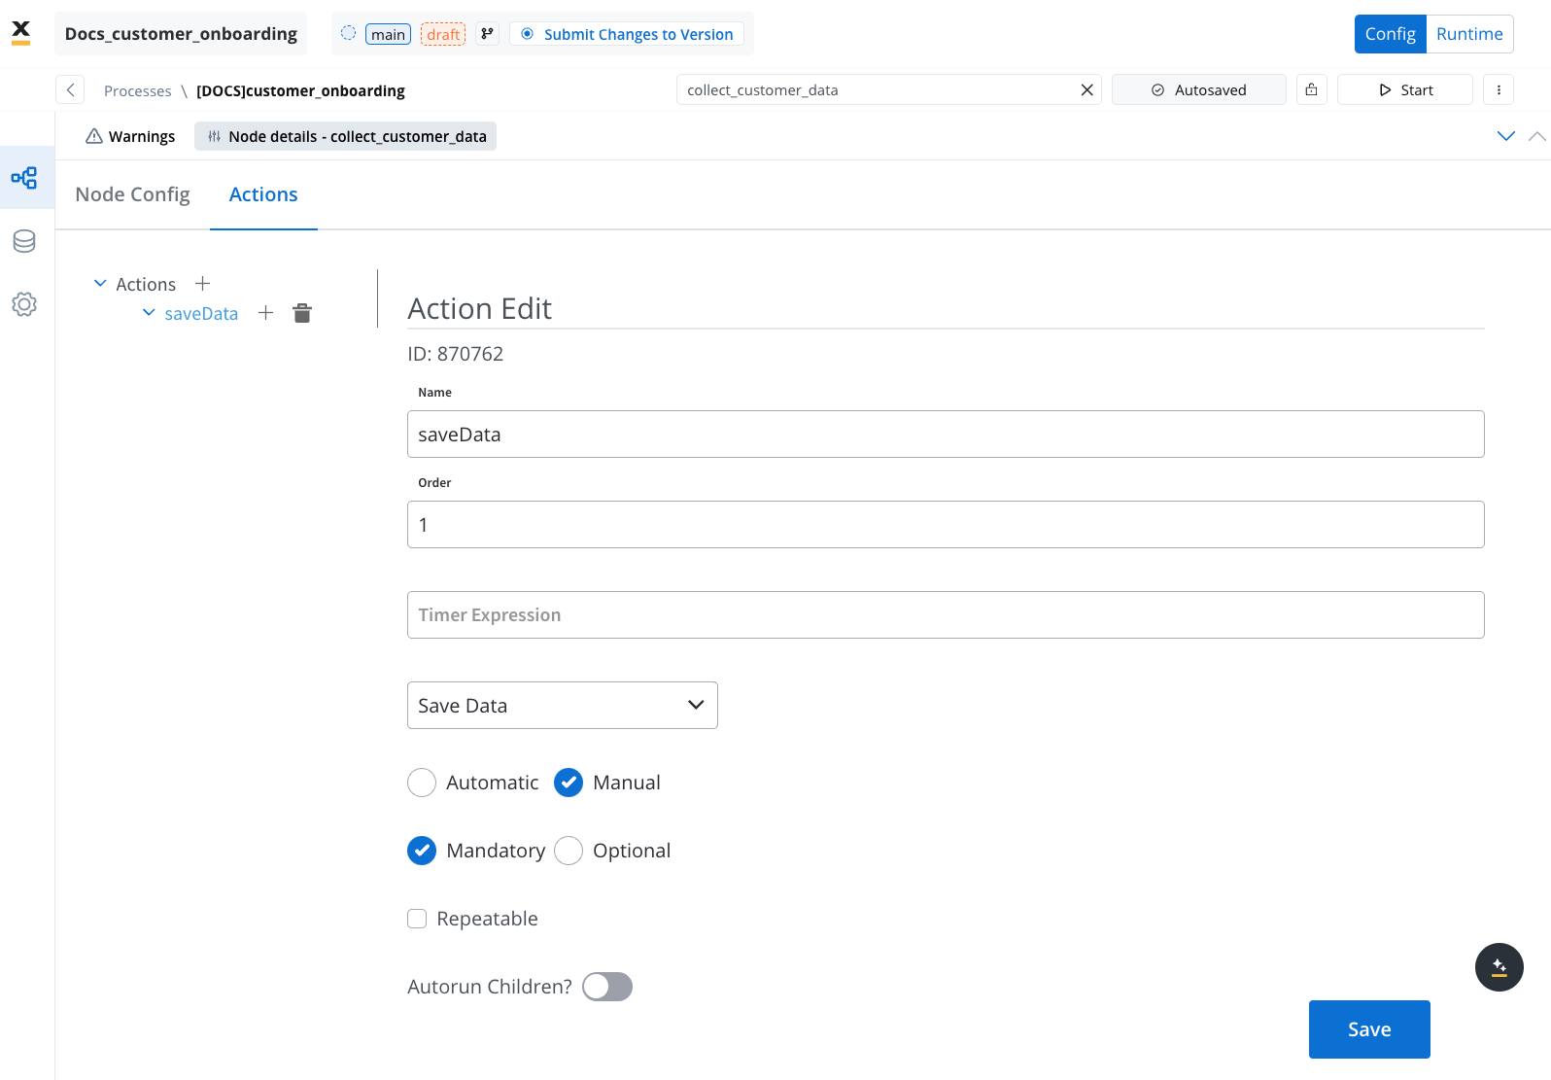This screenshot has width=1551, height=1080.
Task: Open the database sidebar icon
Action: tap(24, 241)
